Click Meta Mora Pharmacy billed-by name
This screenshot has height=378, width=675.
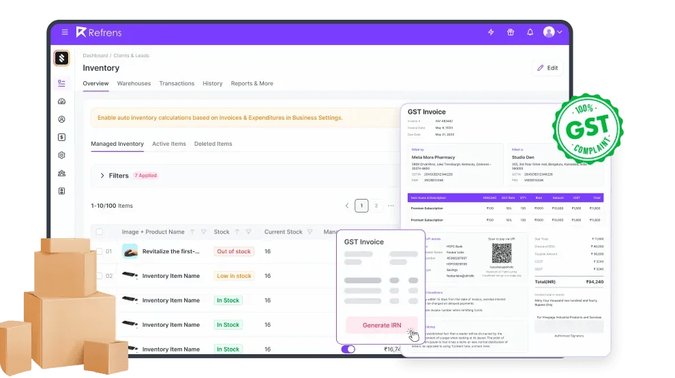pyautogui.click(x=433, y=157)
